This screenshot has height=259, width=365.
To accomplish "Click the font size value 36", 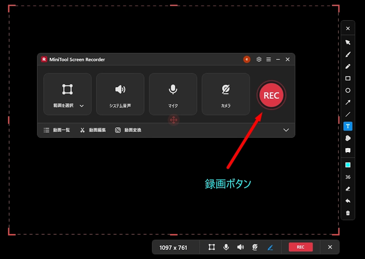I will point(348,177).
